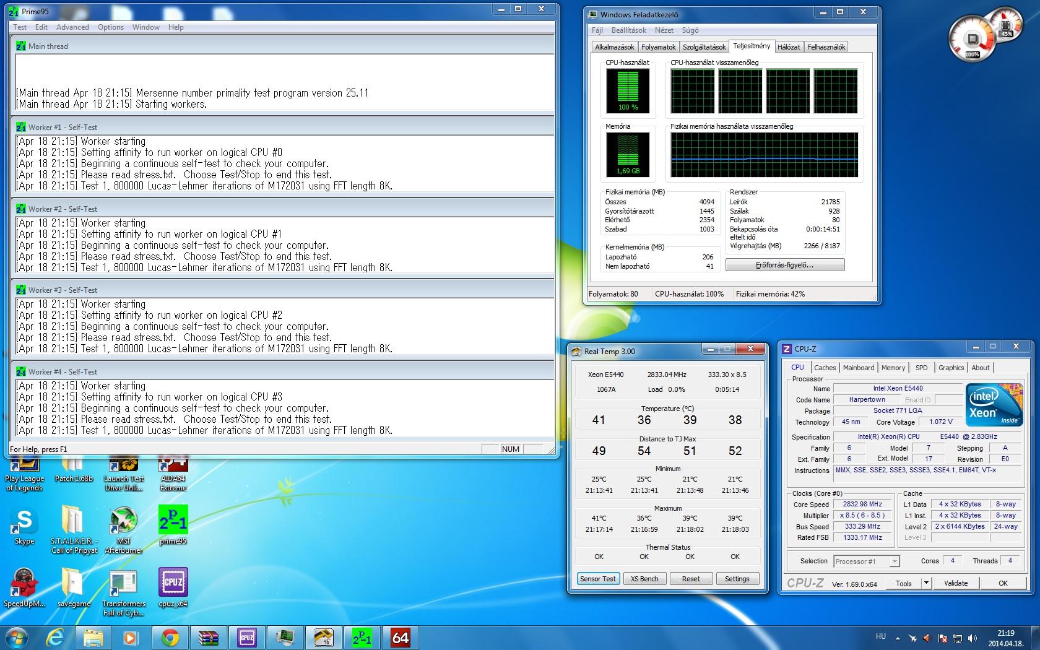Switch to Prime95 taskbar button
The height and width of the screenshot is (650, 1040).
(x=362, y=638)
